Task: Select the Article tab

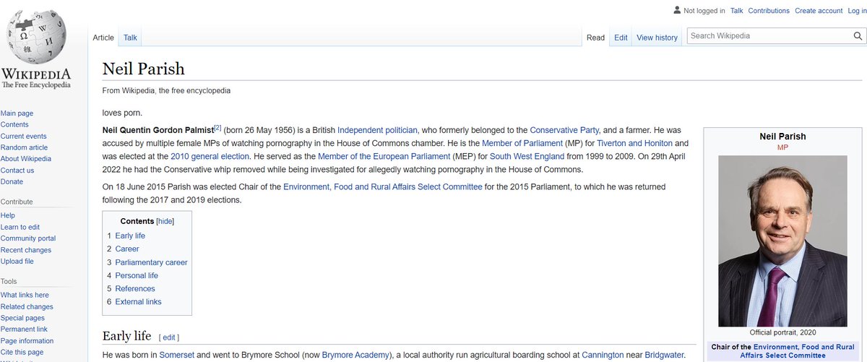Action: tap(103, 38)
